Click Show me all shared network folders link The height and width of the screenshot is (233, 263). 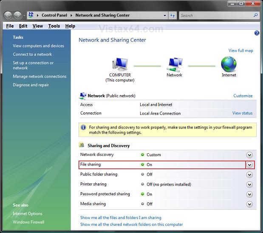point(132,225)
